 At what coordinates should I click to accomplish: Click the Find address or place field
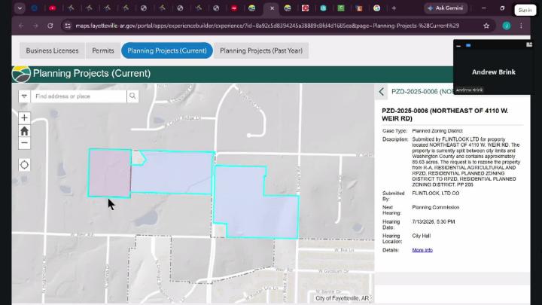click(x=79, y=96)
